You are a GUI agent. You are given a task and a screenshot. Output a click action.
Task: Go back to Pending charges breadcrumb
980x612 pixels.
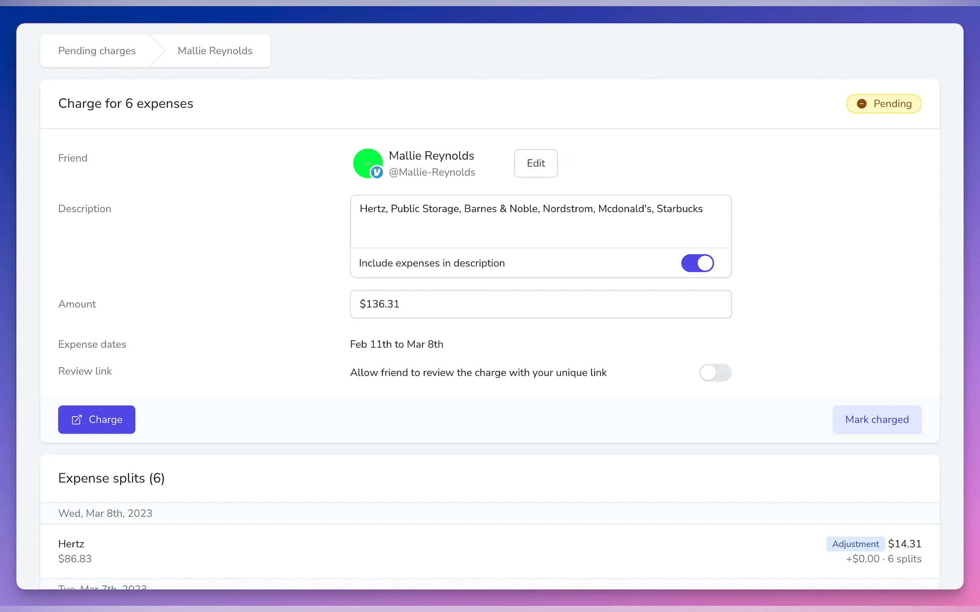pos(97,51)
